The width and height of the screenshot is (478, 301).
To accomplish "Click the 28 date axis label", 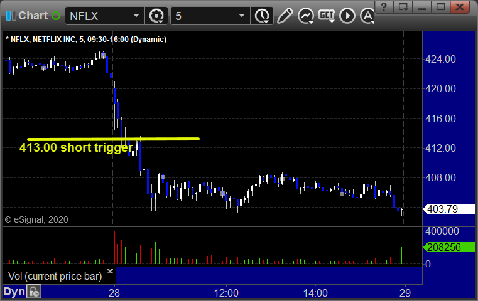I will 114,293.
